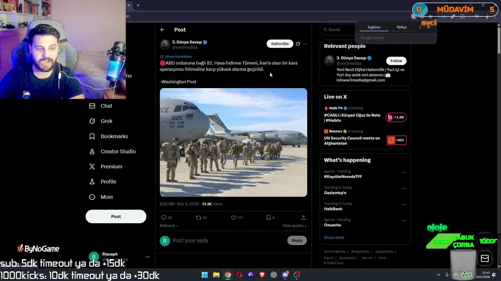Open @ww3mediaa handle on the post
The image size is (501, 281).
click(185, 48)
